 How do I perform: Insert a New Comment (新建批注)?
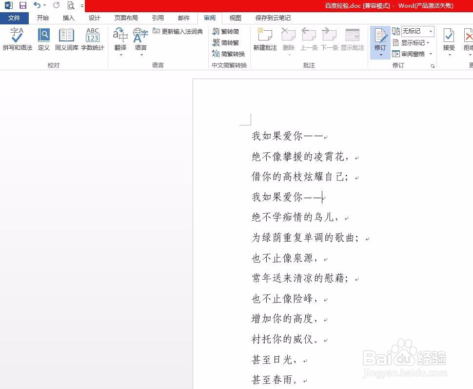(x=265, y=39)
